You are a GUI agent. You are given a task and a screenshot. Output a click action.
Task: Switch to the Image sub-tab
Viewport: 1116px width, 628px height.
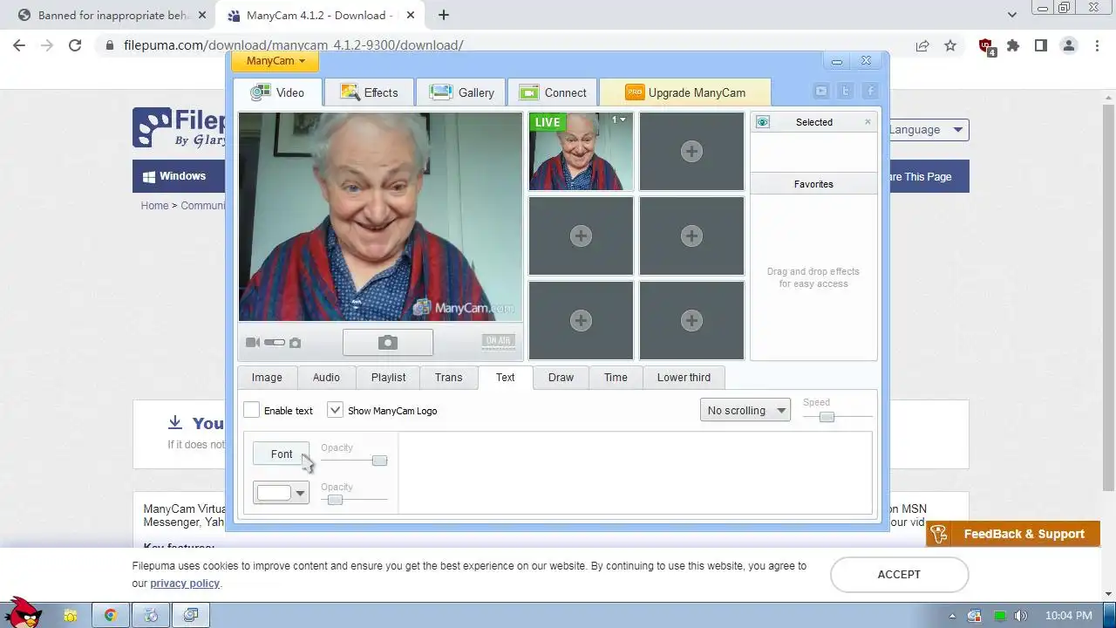coord(267,377)
